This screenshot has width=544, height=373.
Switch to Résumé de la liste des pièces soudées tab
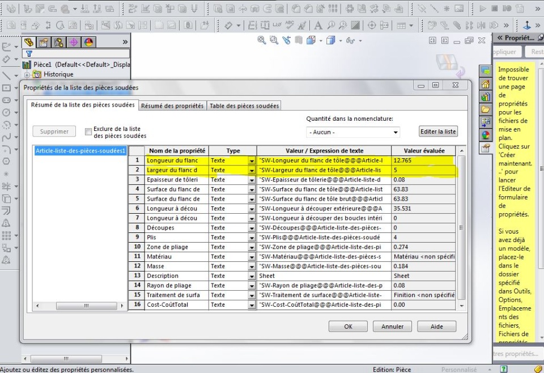tap(83, 105)
